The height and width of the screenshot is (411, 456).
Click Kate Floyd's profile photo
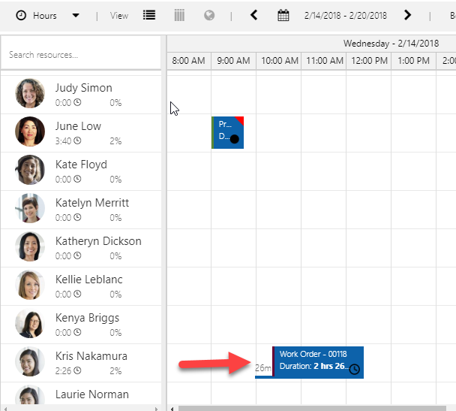(30, 170)
